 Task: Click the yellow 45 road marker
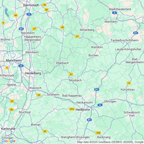[x=62, y=27]
